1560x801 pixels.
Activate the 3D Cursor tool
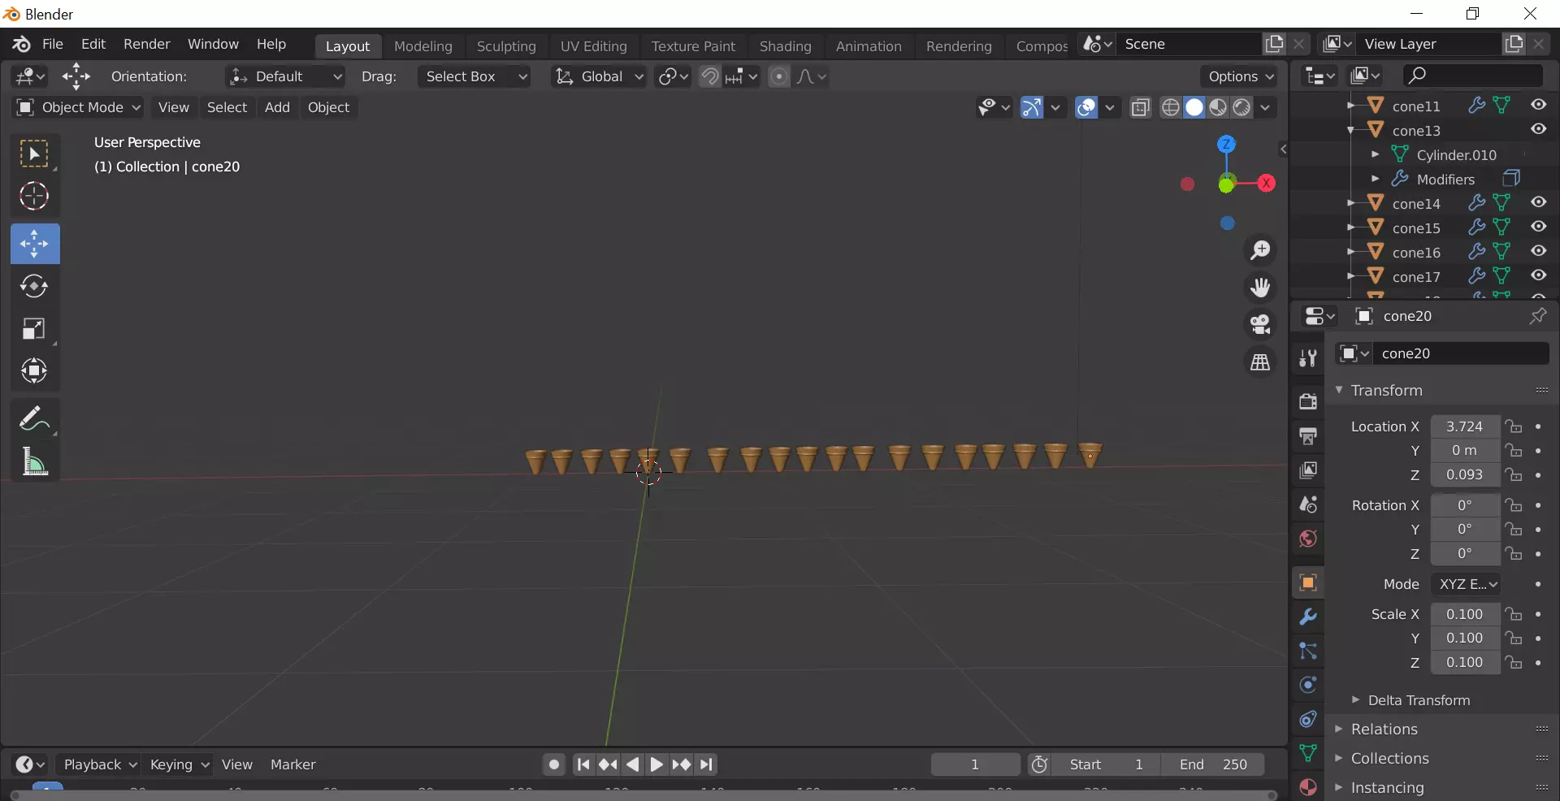pyautogui.click(x=35, y=197)
